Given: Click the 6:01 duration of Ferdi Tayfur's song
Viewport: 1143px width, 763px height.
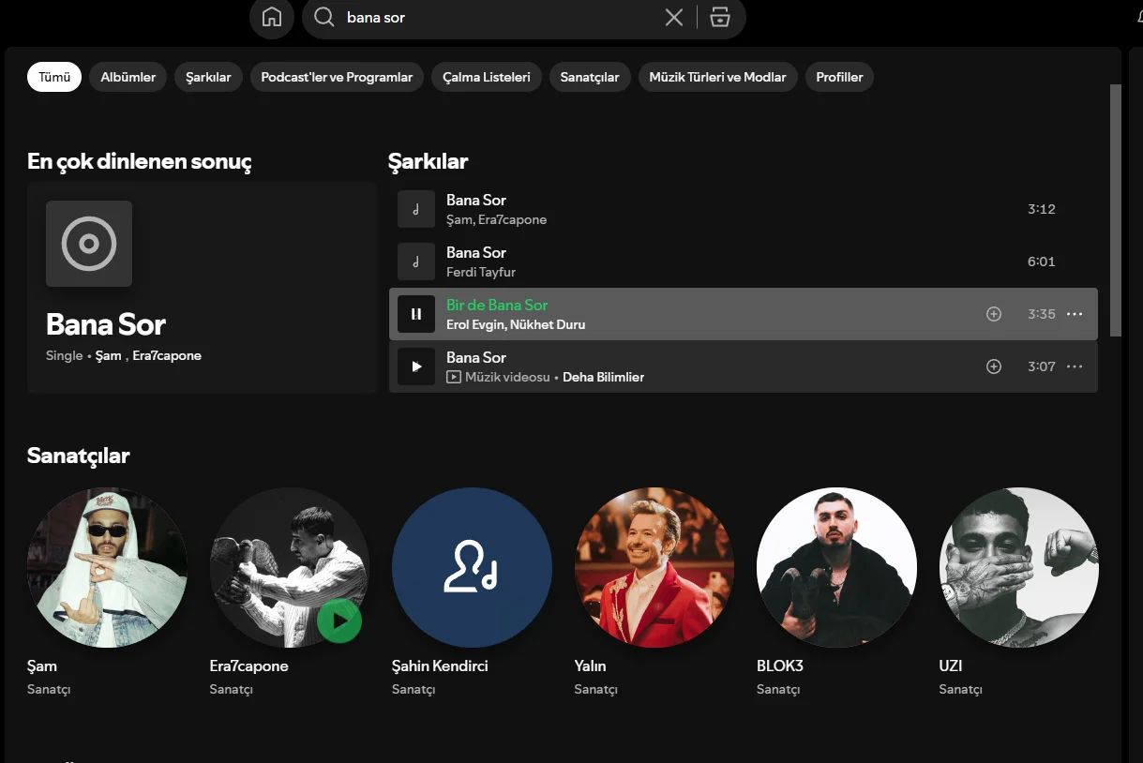Looking at the screenshot, I should click(1042, 262).
